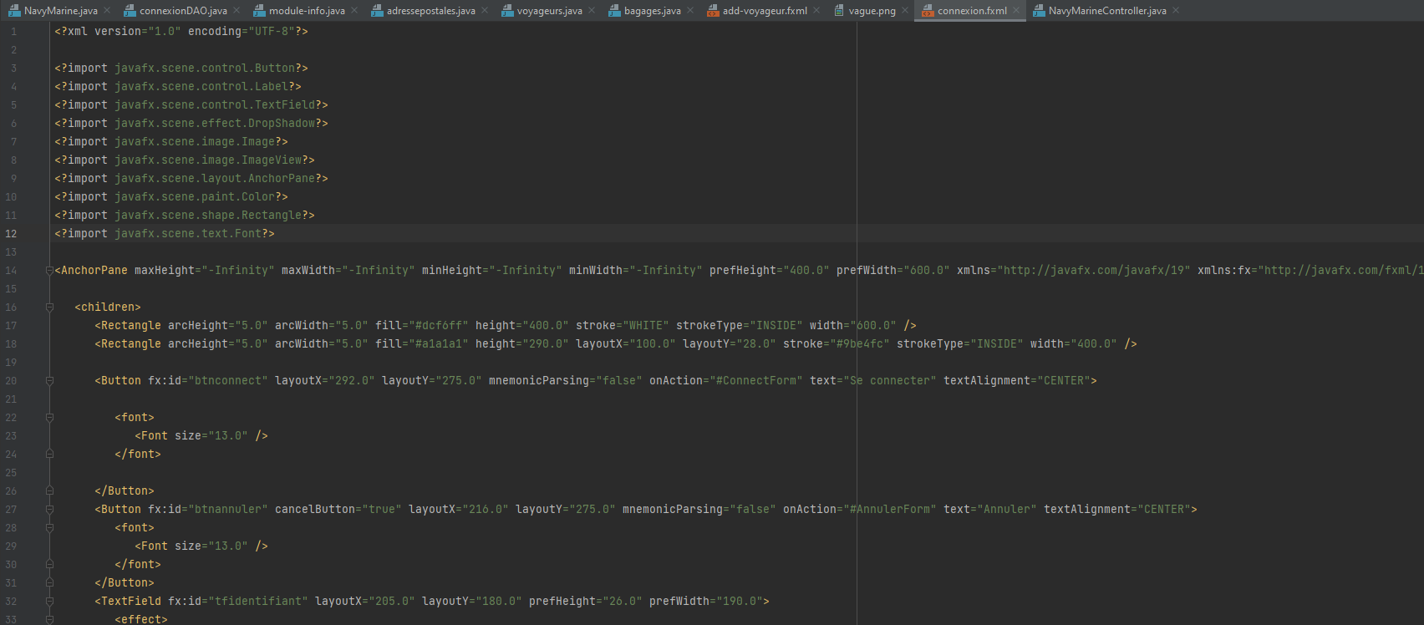
Task: Click the vague.png image file icon
Action: tap(839, 11)
